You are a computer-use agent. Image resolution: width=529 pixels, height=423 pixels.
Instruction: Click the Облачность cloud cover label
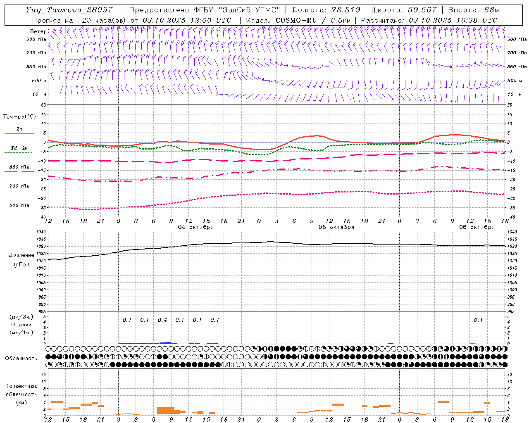[21, 358]
